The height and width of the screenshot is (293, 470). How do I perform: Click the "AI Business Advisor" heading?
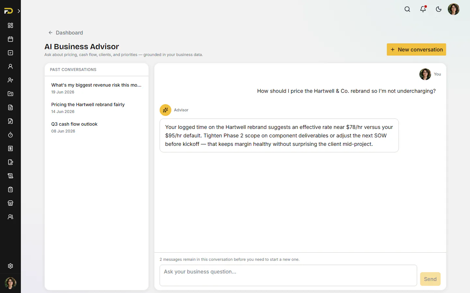coord(82,47)
